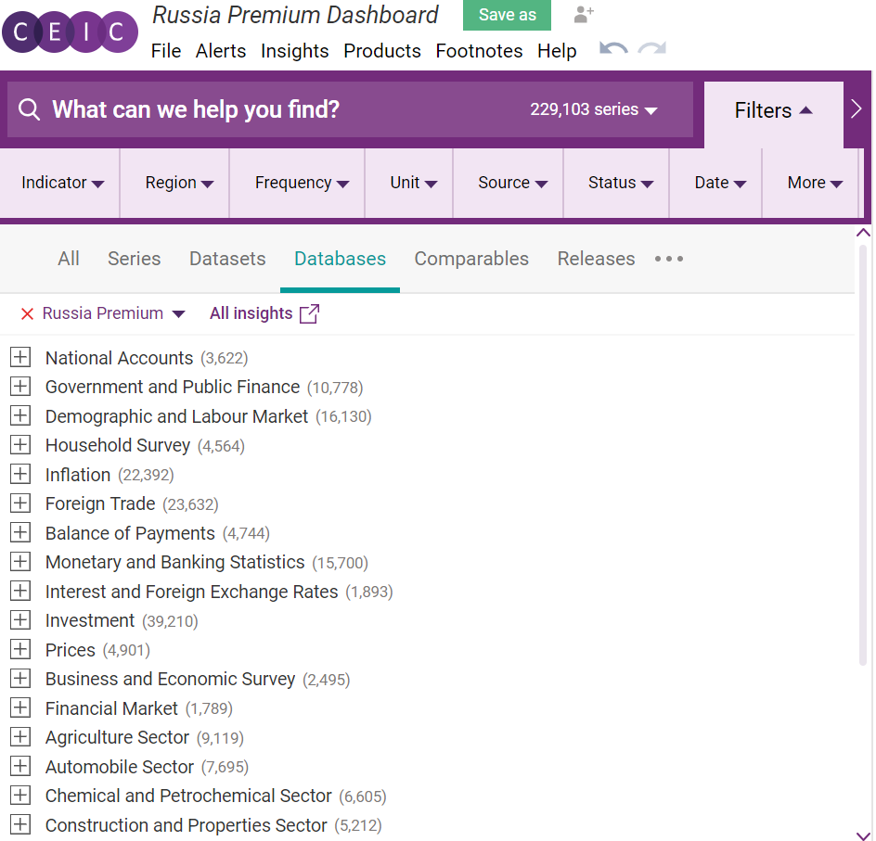Viewport: 876px width, 841px height.
Task: Open the Help menu
Action: [x=557, y=51]
